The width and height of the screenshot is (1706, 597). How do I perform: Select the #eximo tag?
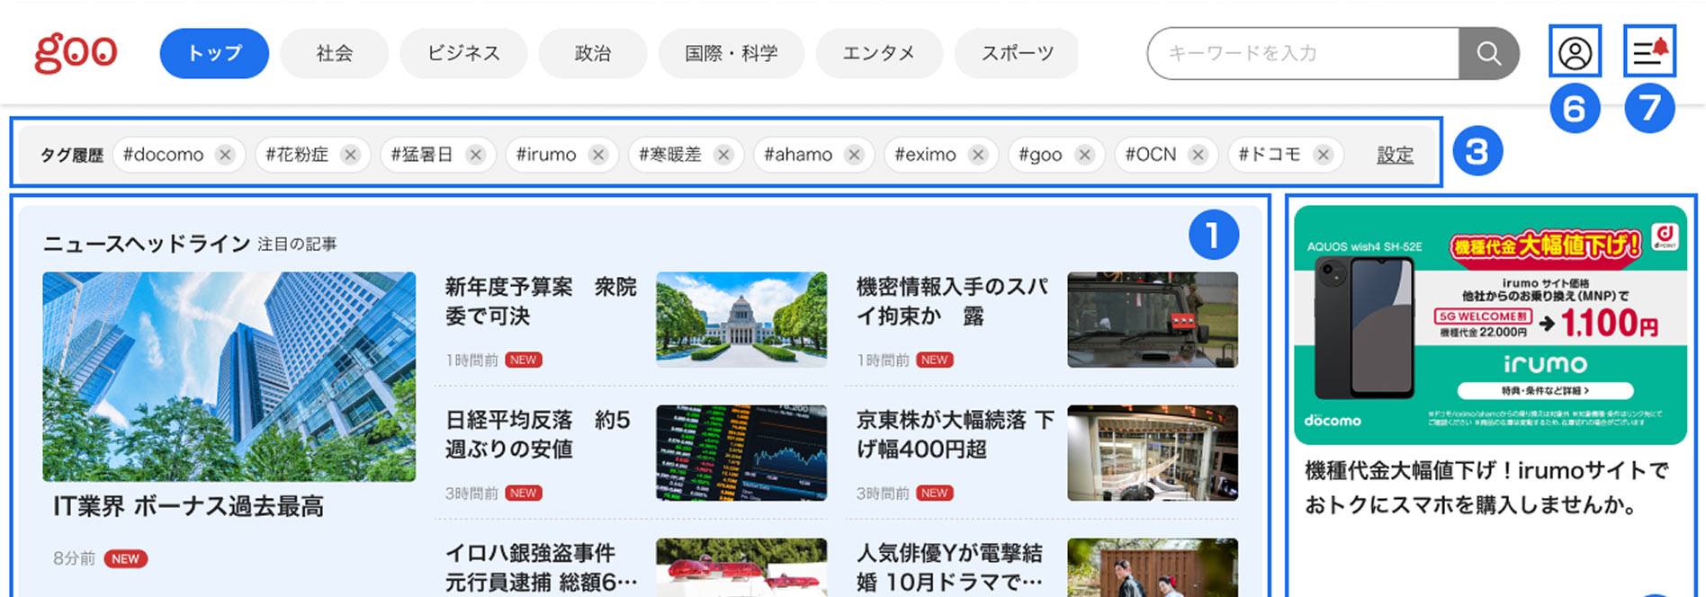point(925,155)
